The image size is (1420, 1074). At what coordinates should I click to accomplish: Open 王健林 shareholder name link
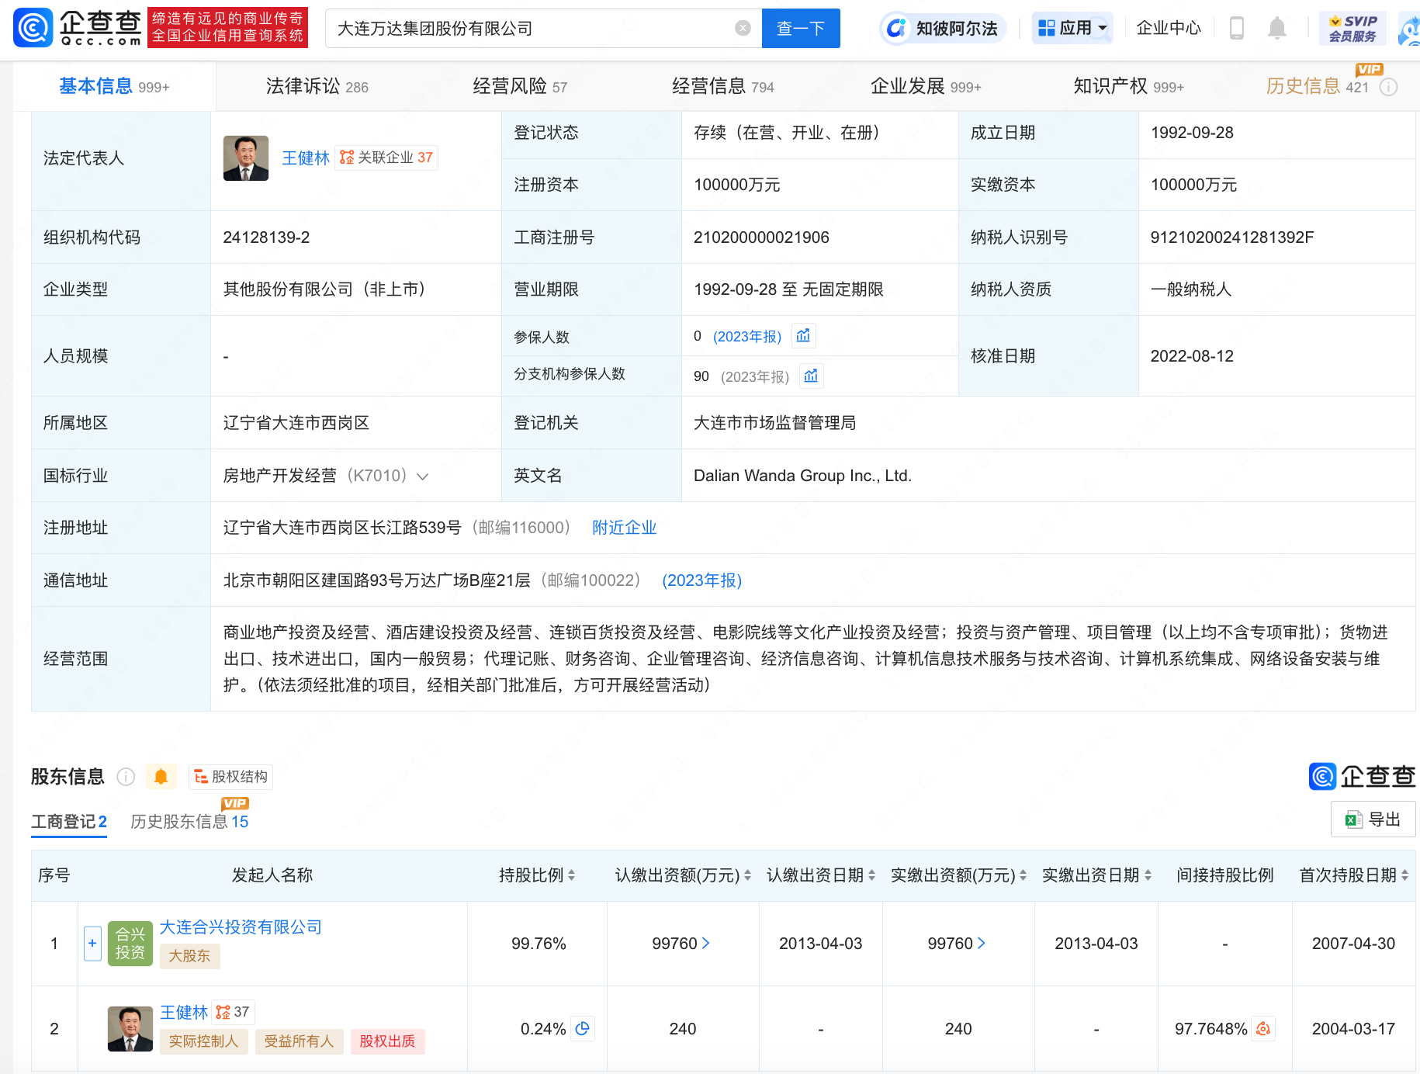(184, 1013)
